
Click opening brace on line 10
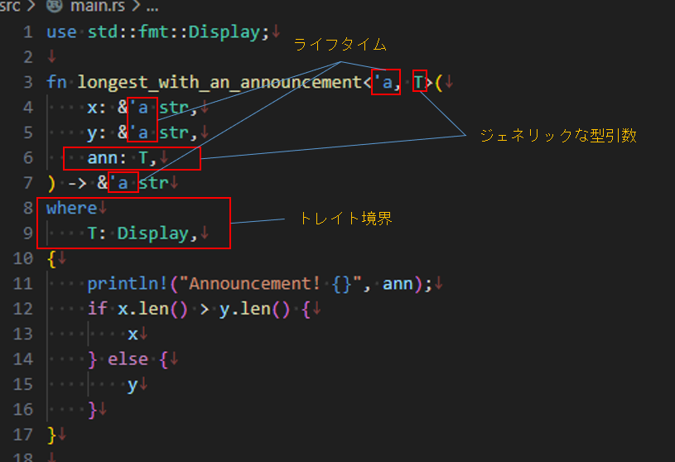(51, 259)
